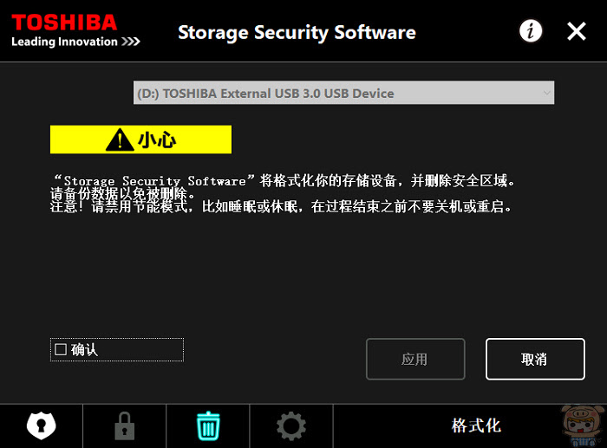
Task: Click the 确认 label text
Action: 84,350
